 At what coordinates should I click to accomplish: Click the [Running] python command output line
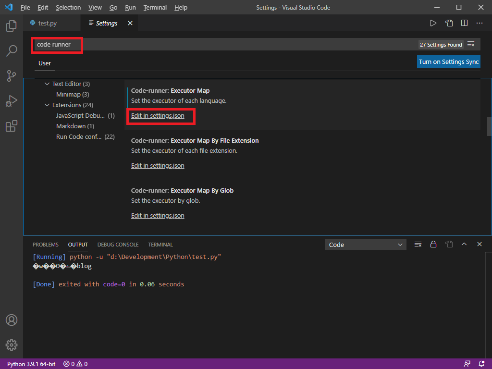(x=127, y=257)
